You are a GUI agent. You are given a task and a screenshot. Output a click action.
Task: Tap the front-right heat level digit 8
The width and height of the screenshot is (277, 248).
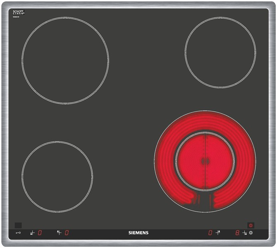click(x=237, y=233)
